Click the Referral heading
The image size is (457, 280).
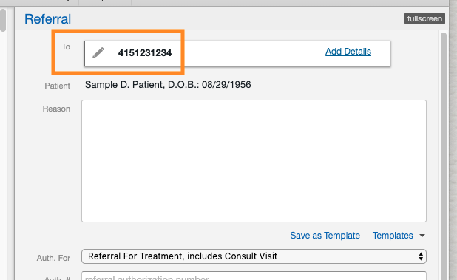pos(47,19)
